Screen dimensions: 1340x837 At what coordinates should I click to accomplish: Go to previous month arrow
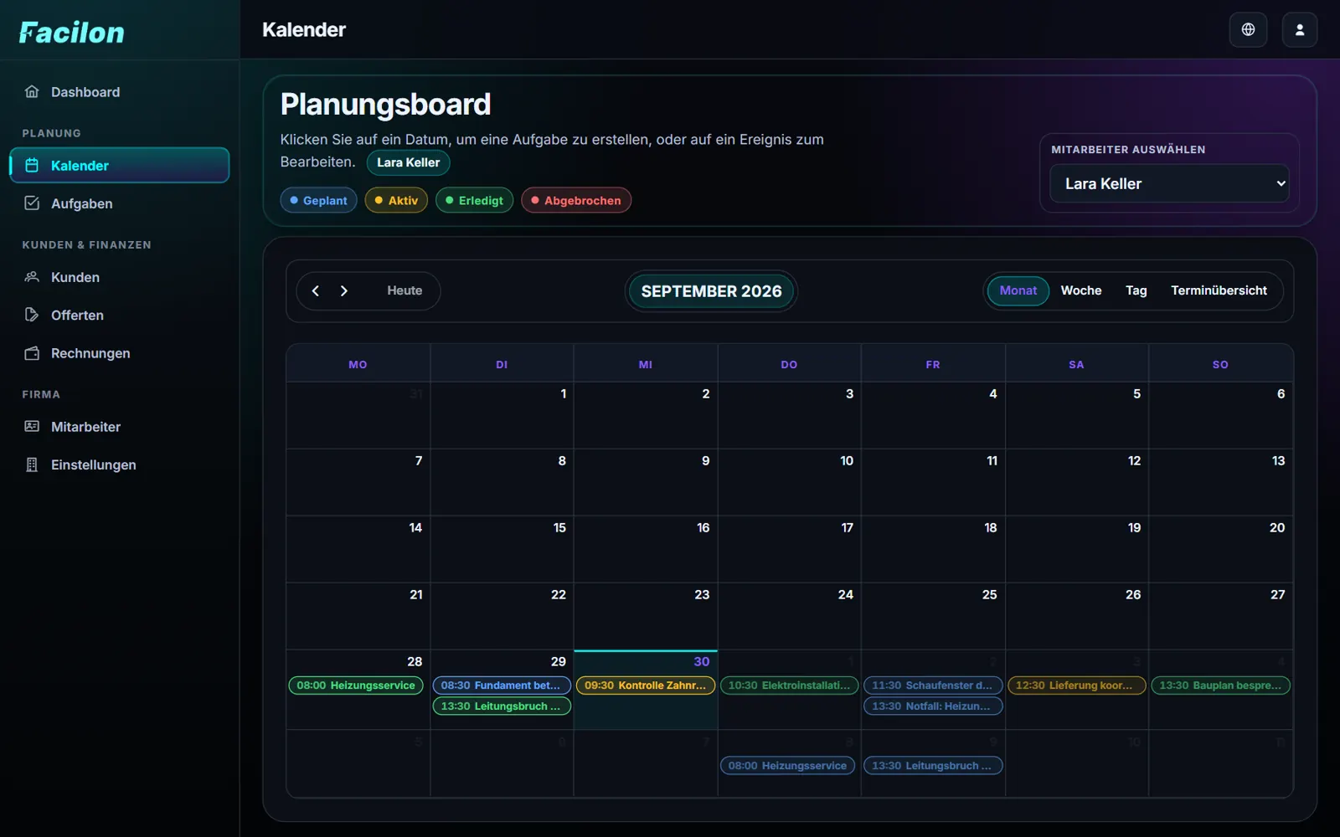pos(316,290)
